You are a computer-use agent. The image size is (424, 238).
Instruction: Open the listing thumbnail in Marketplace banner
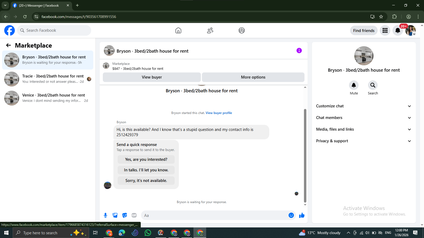click(x=106, y=66)
